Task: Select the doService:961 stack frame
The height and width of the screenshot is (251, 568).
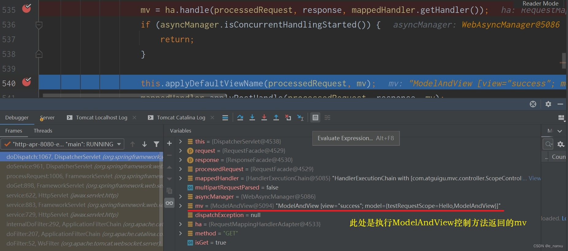Action: pos(81,167)
